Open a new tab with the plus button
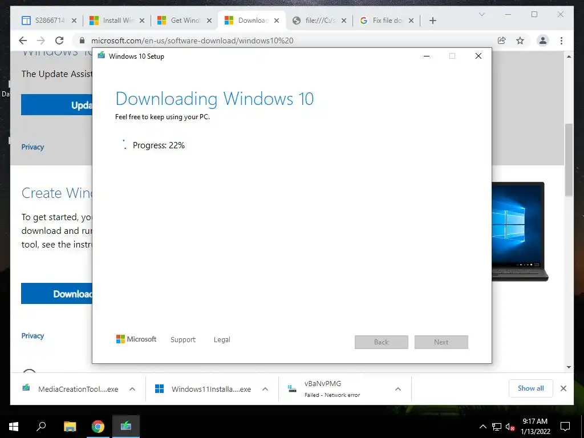584x438 pixels. tap(432, 21)
